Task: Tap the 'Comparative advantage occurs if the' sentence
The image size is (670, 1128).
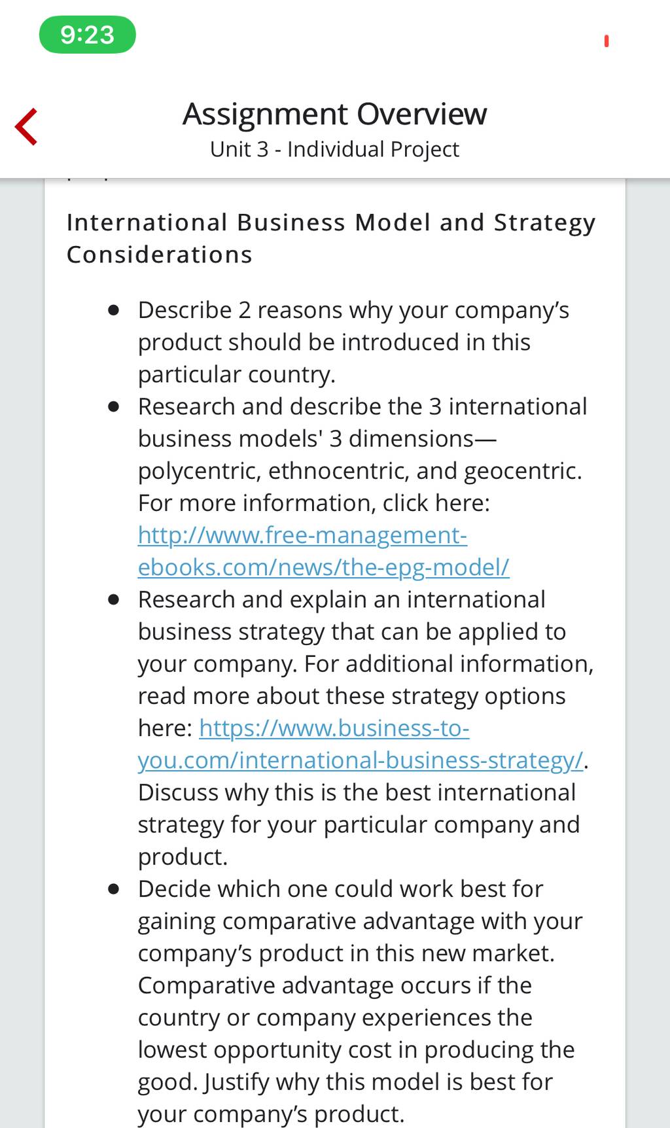Action: (356, 1033)
